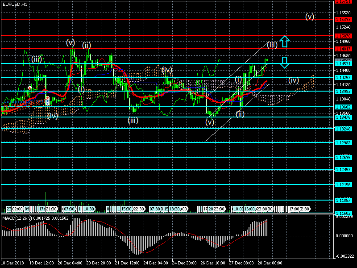Click the cyan 1.13476 price label
The width and height of the screenshot is (357, 268).
point(343,117)
